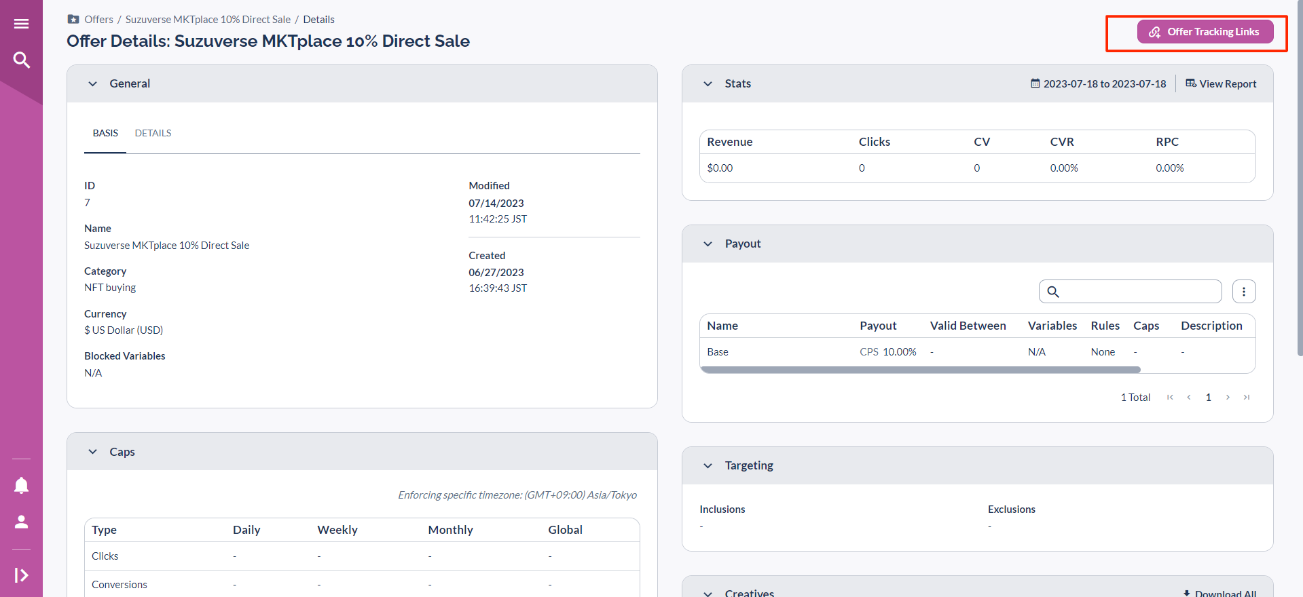Expand the sidebar with arrow icon
This screenshot has width=1303, height=597.
(21, 575)
